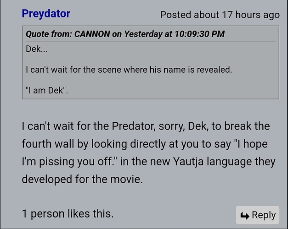The image size is (288, 229).
Task: Click the 'Posted about 17 hours ago' timestamp
Action: pyautogui.click(x=220, y=15)
